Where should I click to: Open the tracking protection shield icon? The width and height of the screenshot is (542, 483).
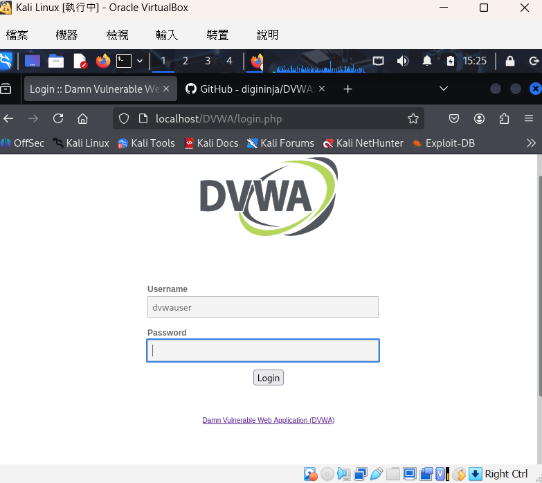pyautogui.click(x=124, y=119)
